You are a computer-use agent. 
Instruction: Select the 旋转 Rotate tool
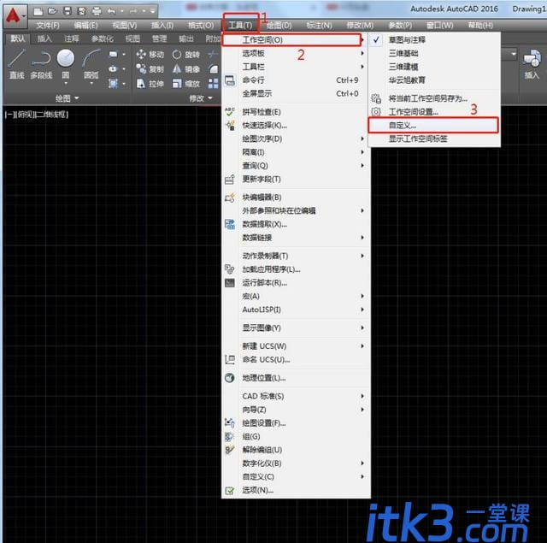(186, 55)
